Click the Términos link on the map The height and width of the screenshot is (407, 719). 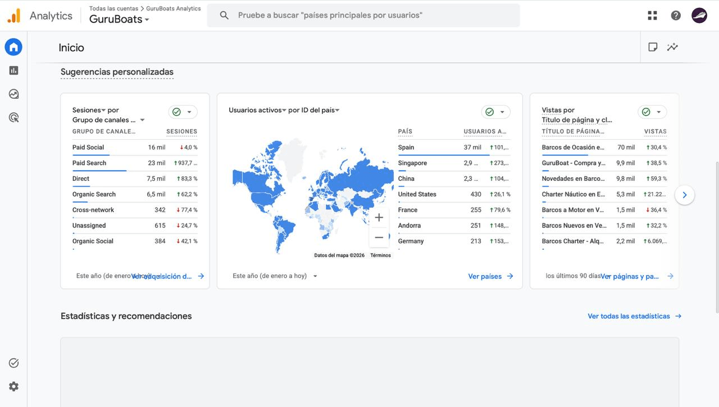point(380,255)
